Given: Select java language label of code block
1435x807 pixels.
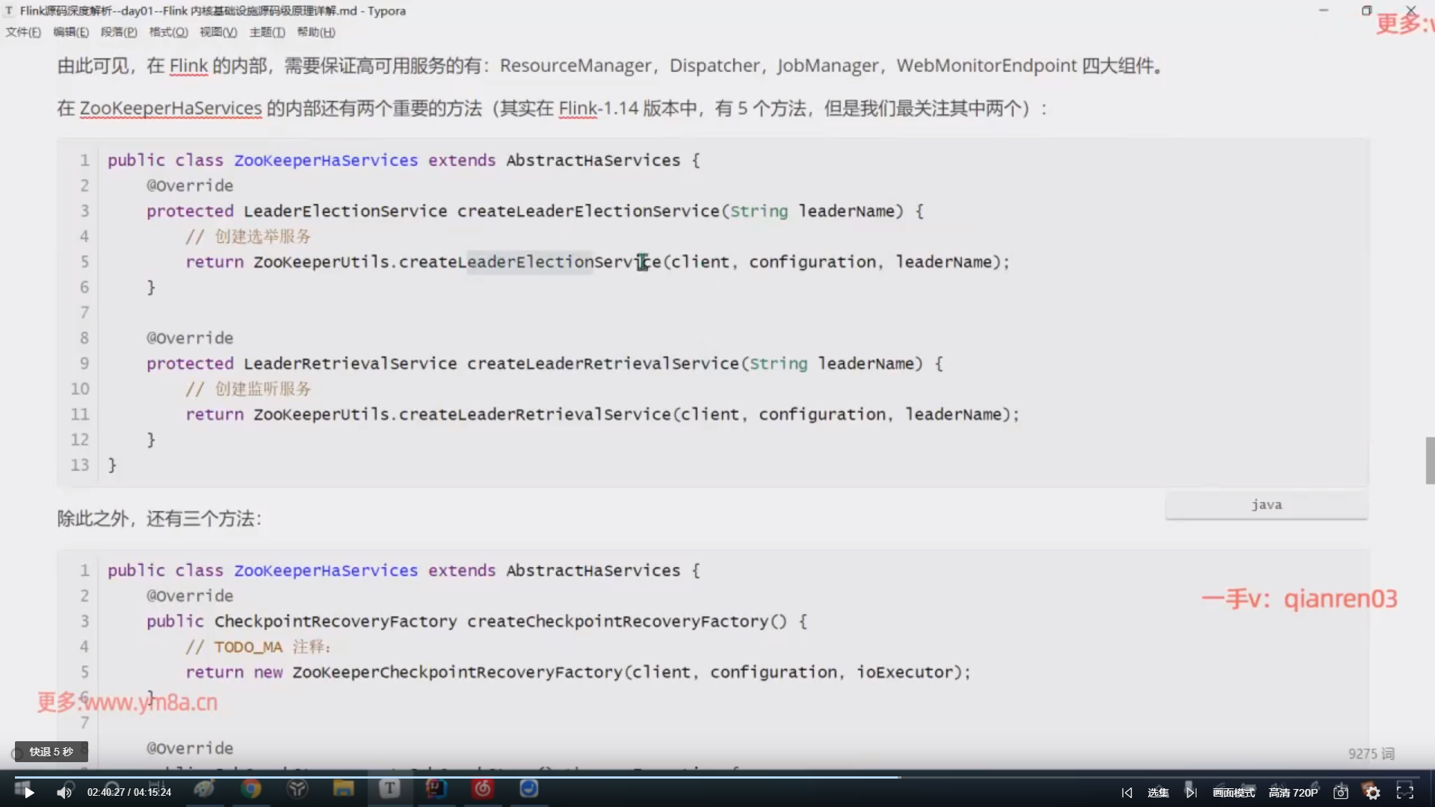Looking at the screenshot, I should tap(1266, 505).
